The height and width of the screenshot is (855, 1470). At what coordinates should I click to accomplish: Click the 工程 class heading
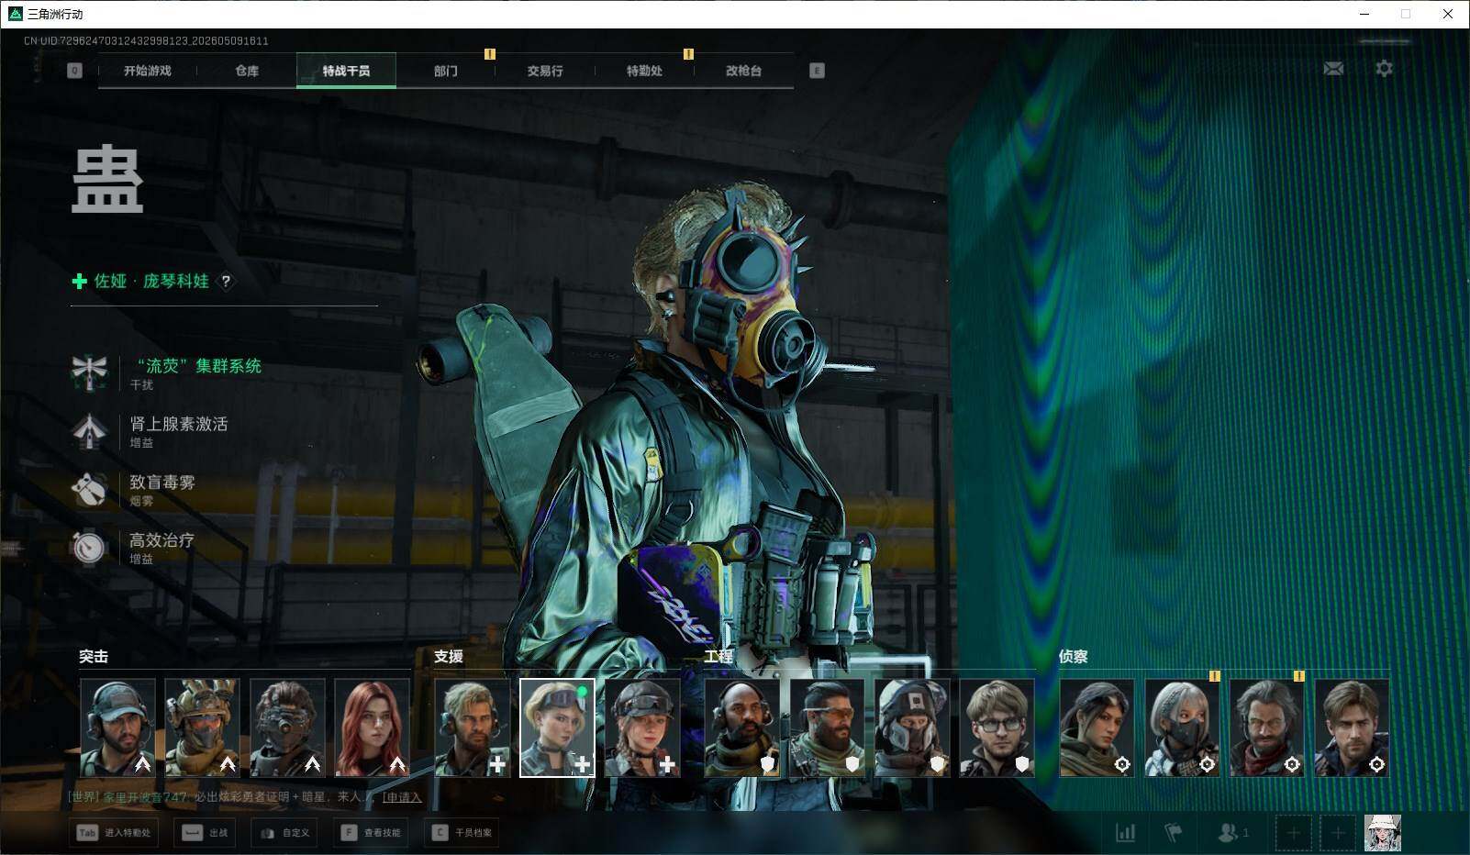point(718,657)
